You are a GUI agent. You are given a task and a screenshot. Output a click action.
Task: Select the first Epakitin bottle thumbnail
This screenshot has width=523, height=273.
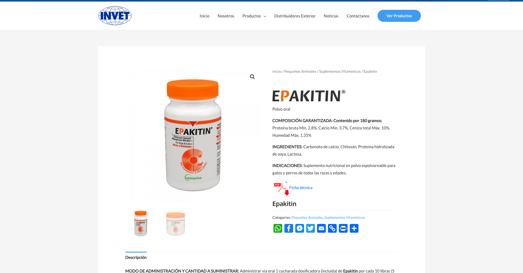coord(141,223)
